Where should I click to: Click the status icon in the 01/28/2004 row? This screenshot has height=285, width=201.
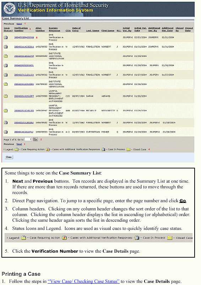tap(6, 65)
